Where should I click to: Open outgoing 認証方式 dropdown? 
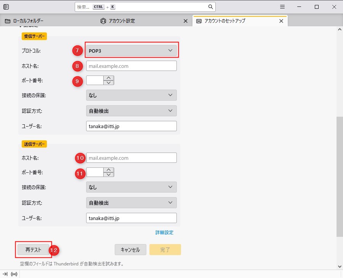pos(131,203)
